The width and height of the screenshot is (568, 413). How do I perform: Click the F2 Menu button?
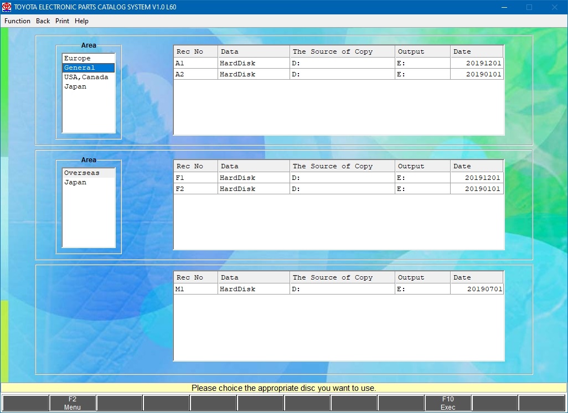tap(73, 403)
